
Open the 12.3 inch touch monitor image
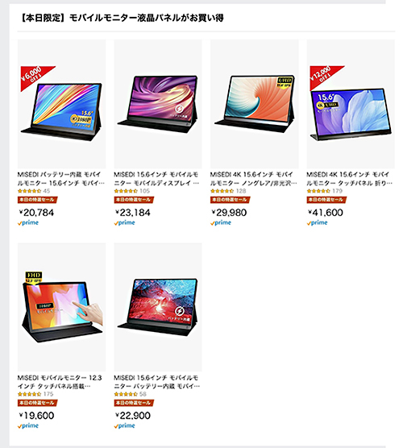pyautogui.click(x=61, y=307)
